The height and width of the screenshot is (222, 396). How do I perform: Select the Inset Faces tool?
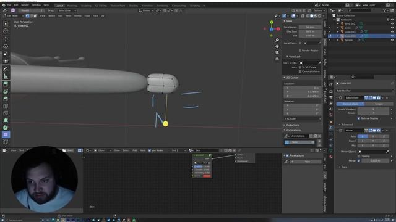point(6,92)
